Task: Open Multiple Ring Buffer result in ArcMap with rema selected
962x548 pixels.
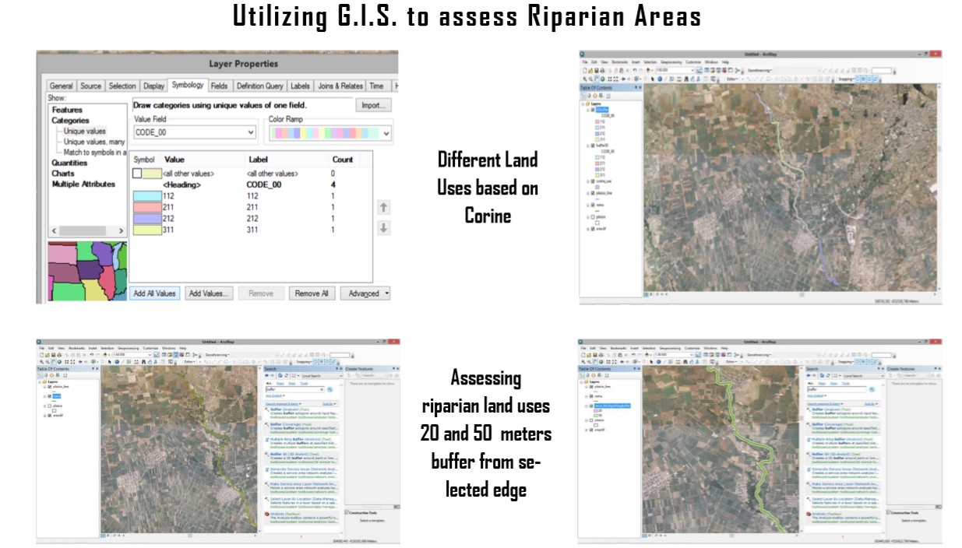Action: [x=299, y=441]
